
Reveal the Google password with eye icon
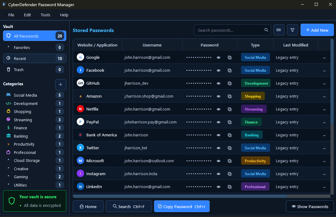click(x=218, y=58)
